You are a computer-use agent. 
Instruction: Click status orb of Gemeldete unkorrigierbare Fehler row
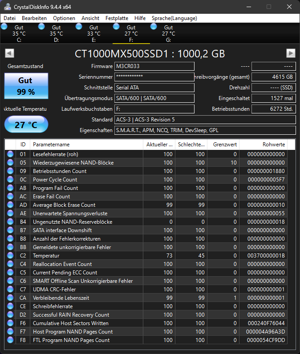click(10, 247)
